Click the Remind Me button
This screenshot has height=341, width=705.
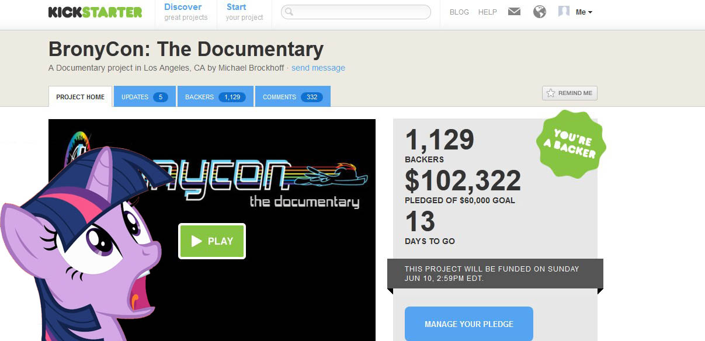click(569, 93)
